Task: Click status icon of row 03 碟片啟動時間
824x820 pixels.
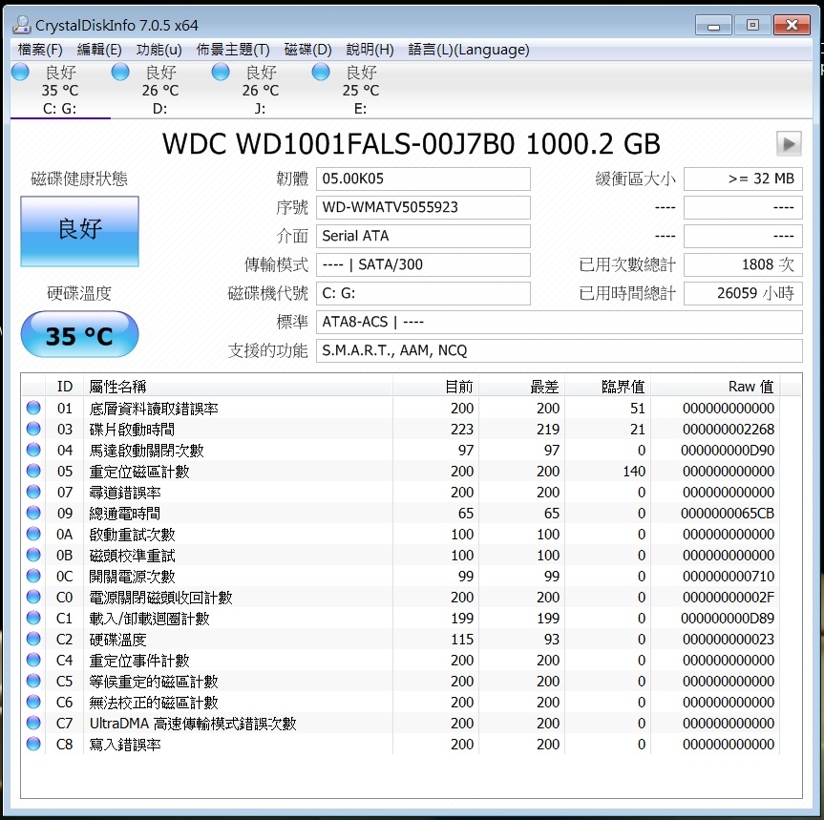Action: coord(33,429)
